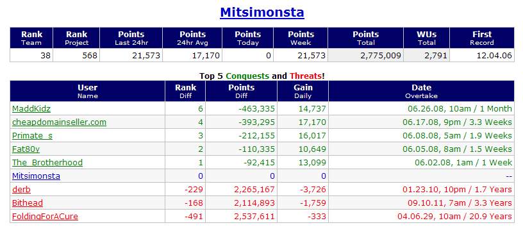The image size is (523, 232).
Task: Click the Date Overtake column header
Action: [422, 92]
